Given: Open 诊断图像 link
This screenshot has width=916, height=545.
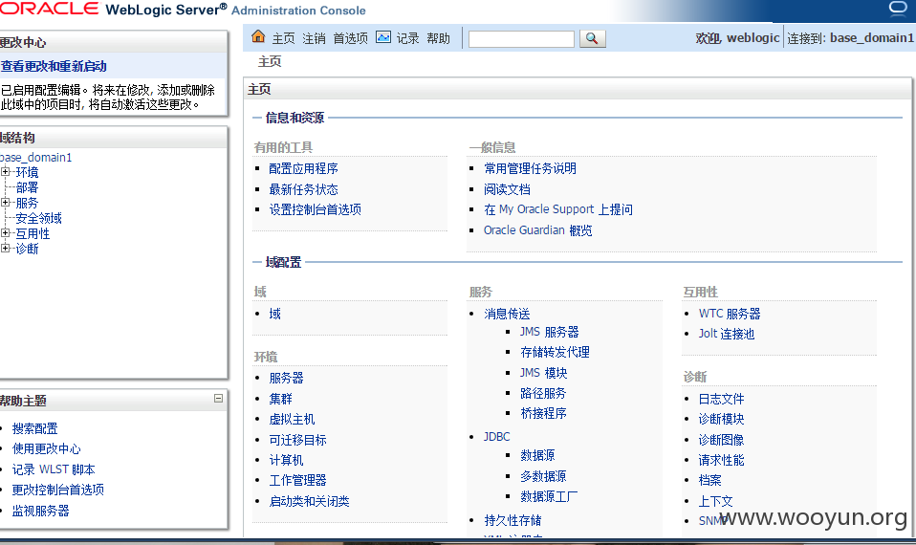Looking at the screenshot, I should click(x=722, y=440).
